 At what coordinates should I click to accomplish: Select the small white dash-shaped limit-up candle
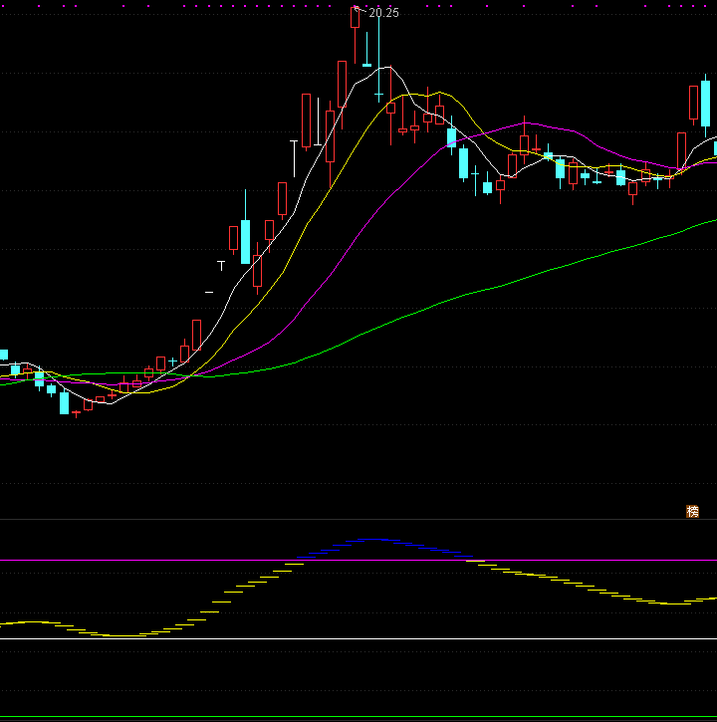coord(209,292)
